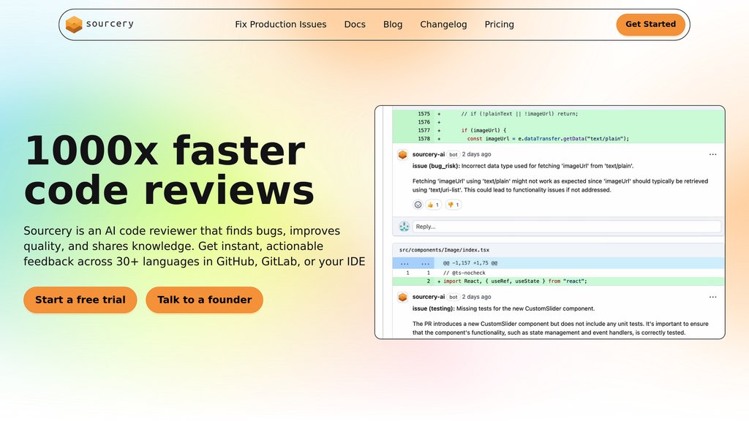Image resolution: width=749 pixels, height=421 pixels.
Task: Click the thumbs up reaction
Action: [x=433, y=205]
